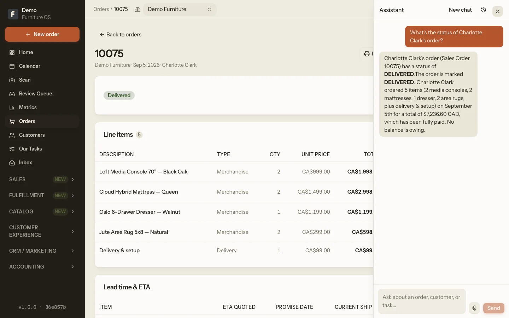Open the Calendar sidebar icon
Viewport: 509px width, 318px height.
pos(12,66)
